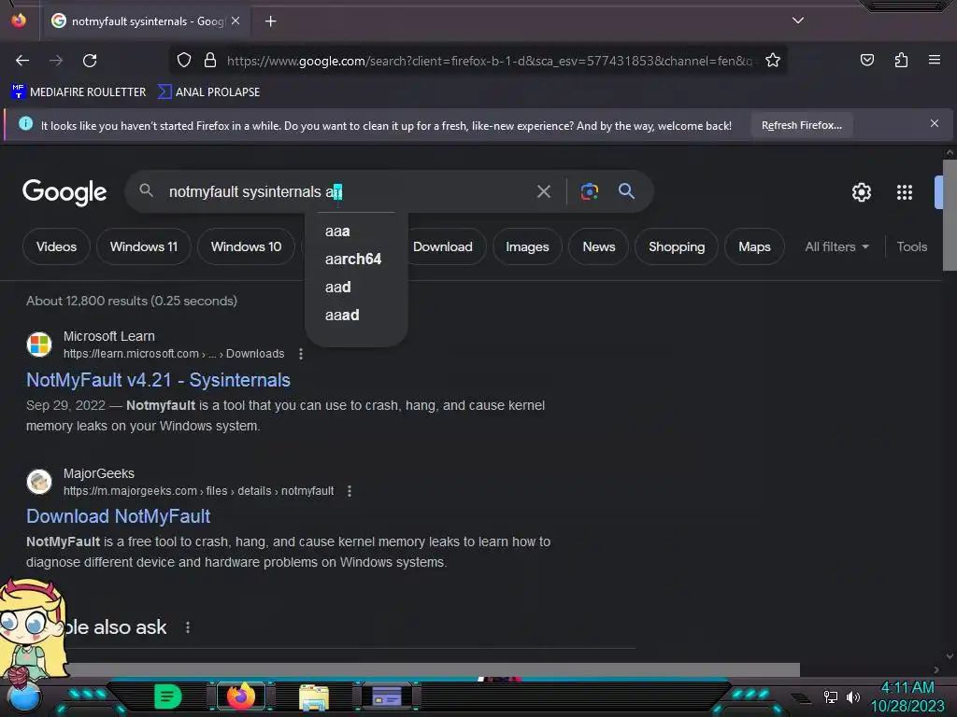Open the network tray icon
This screenshot has width=957, height=717.
830,696
